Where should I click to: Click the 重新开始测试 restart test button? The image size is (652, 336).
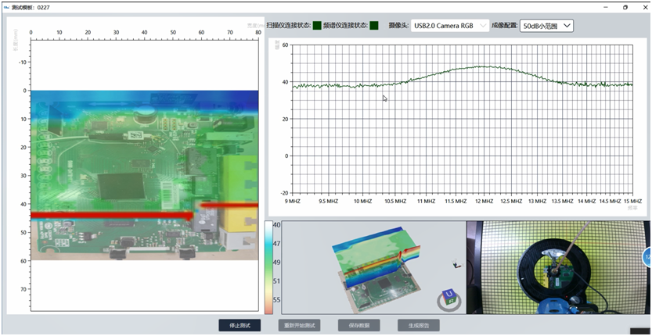tap(299, 325)
